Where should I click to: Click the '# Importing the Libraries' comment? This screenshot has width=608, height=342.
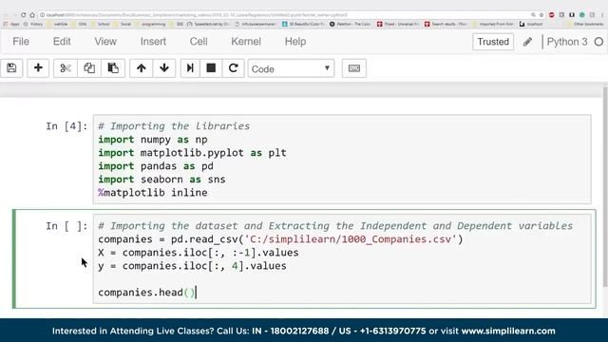point(174,126)
